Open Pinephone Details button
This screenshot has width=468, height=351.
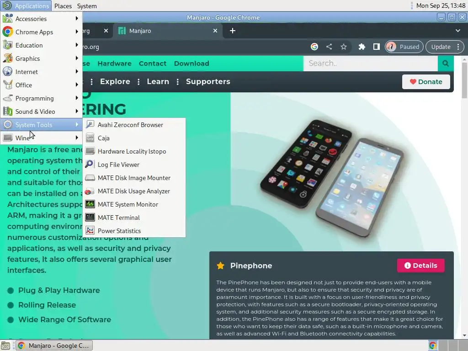[420, 266]
